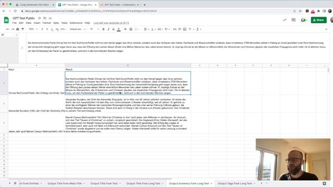Viewport: 333px width, 187px height.
Task: Decrease decimal places
Action: 52,29
